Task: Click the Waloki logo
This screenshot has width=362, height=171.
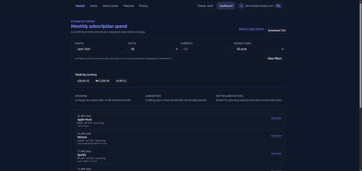Action: (80, 6)
